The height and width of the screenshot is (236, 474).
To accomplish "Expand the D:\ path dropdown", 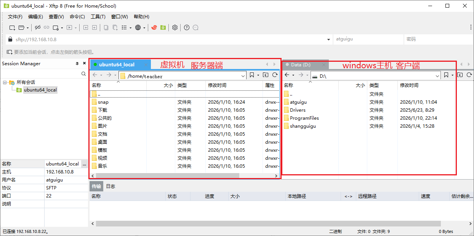I will pyautogui.click(x=437, y=76).
